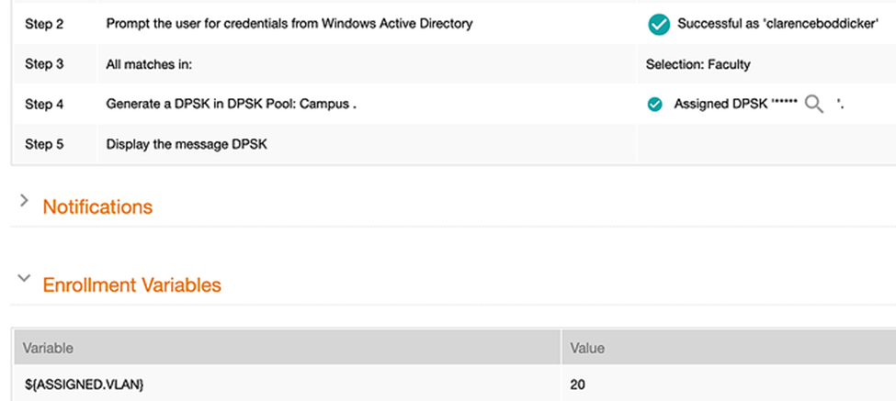Click the magnifier icon beside Assigned DPSK
Viewport: 896px width, 401px height.
(x=814, y=105)
